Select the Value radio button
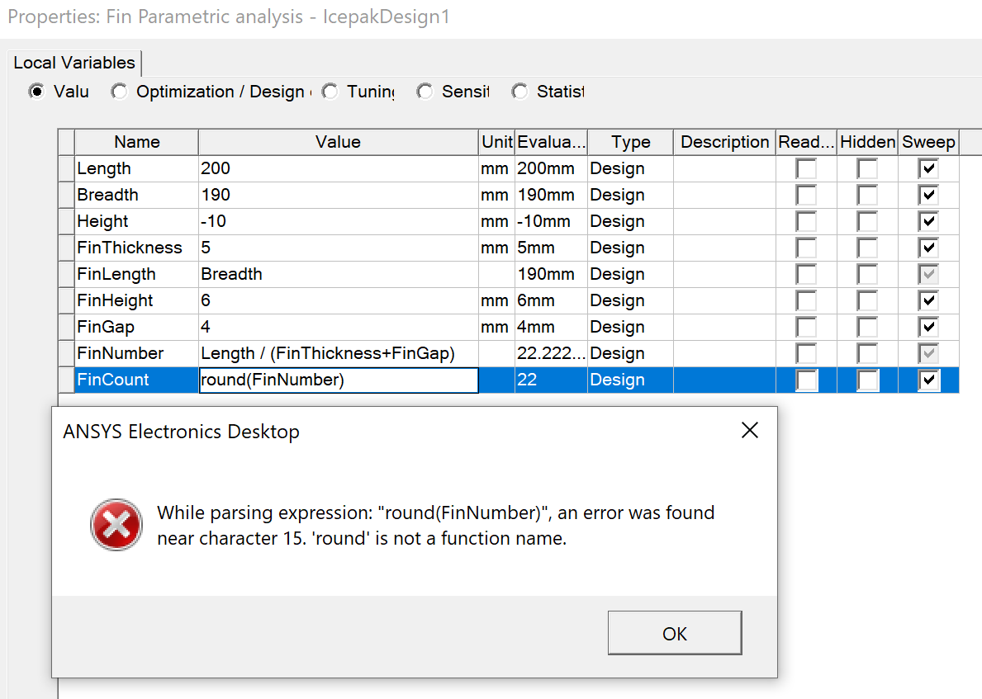 (x=36, y=92)
